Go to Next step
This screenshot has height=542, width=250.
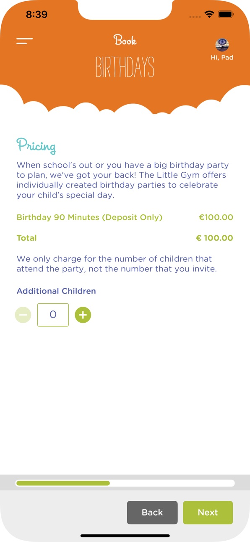tap(208, 512)
